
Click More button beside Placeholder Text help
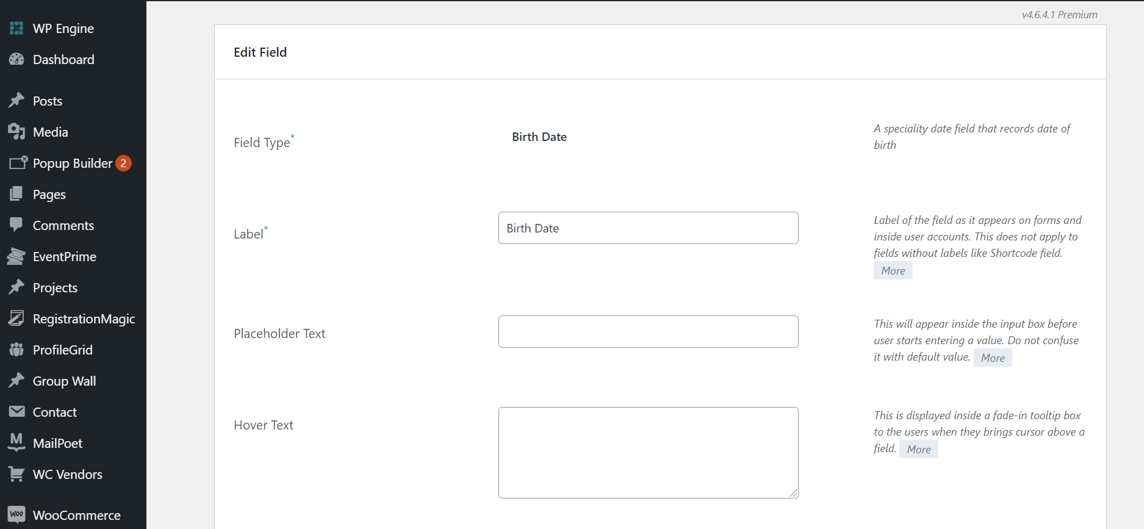(992, 358)
